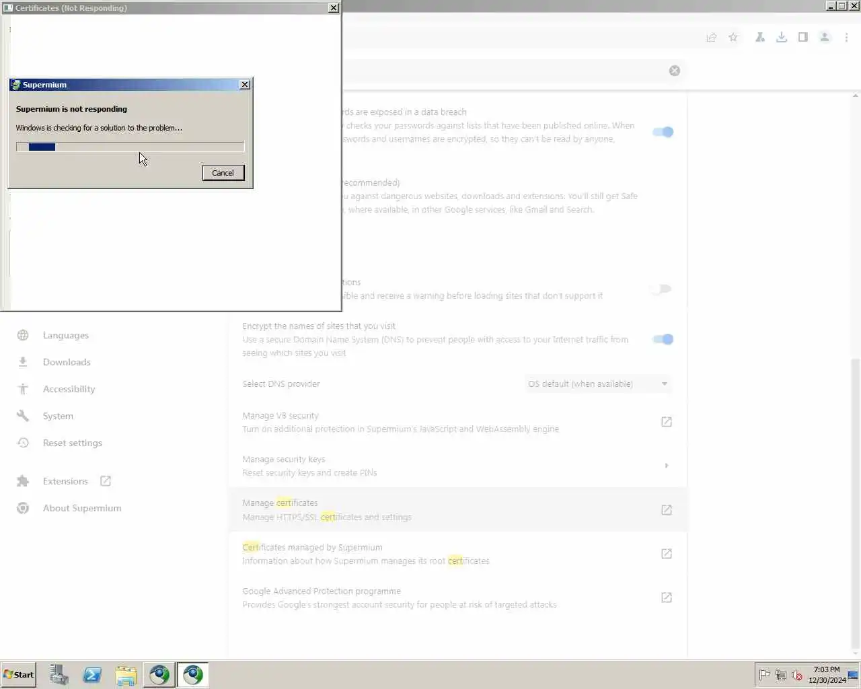Click 'Manage security keys' text
The image size is (861, 689).
tap(283, 459)
